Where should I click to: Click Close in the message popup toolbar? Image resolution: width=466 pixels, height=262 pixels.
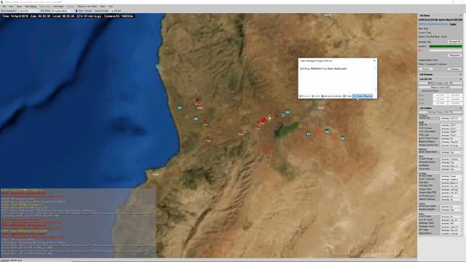click(x=347, y=96)
